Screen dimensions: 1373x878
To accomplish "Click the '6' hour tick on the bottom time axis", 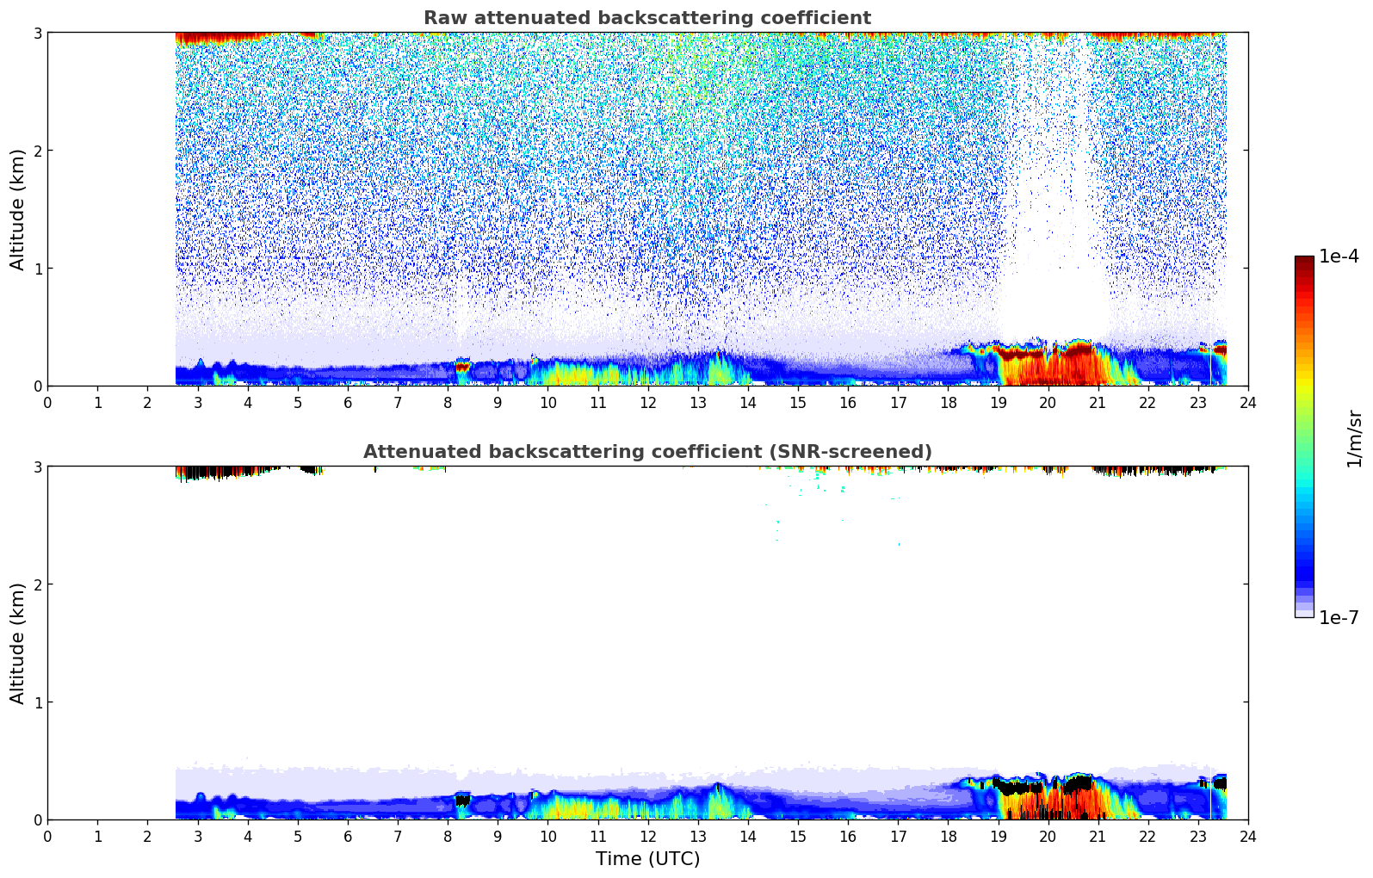I will (x=348, y=837).
